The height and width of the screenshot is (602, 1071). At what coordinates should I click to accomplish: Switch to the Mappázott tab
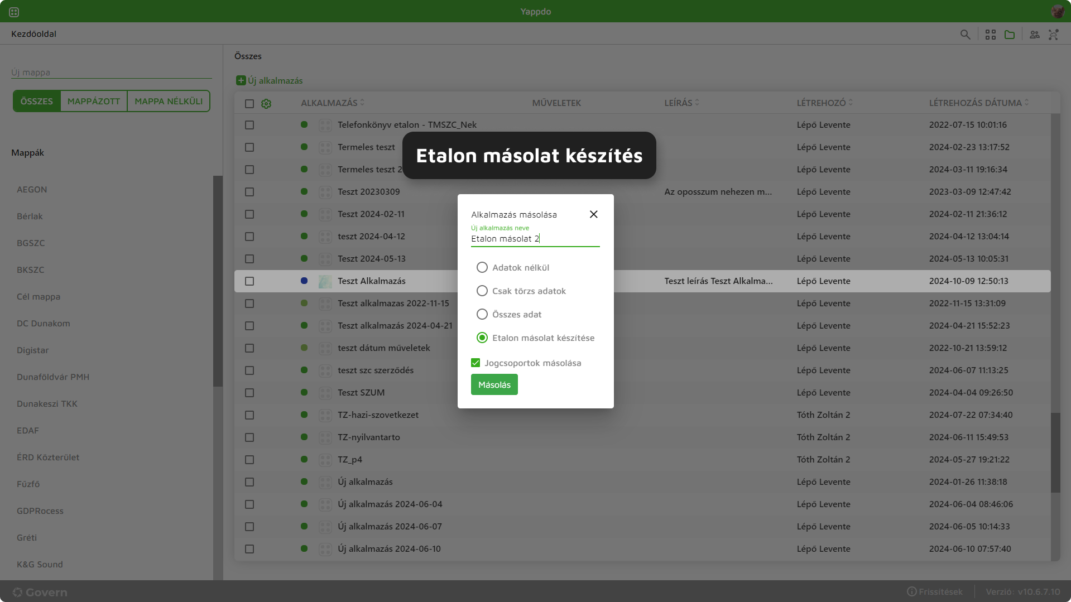94,101
